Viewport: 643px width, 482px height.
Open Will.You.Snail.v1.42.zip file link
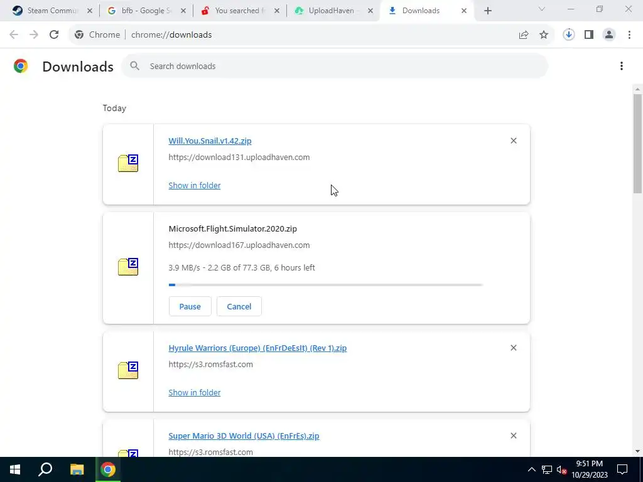pos(210,141)
